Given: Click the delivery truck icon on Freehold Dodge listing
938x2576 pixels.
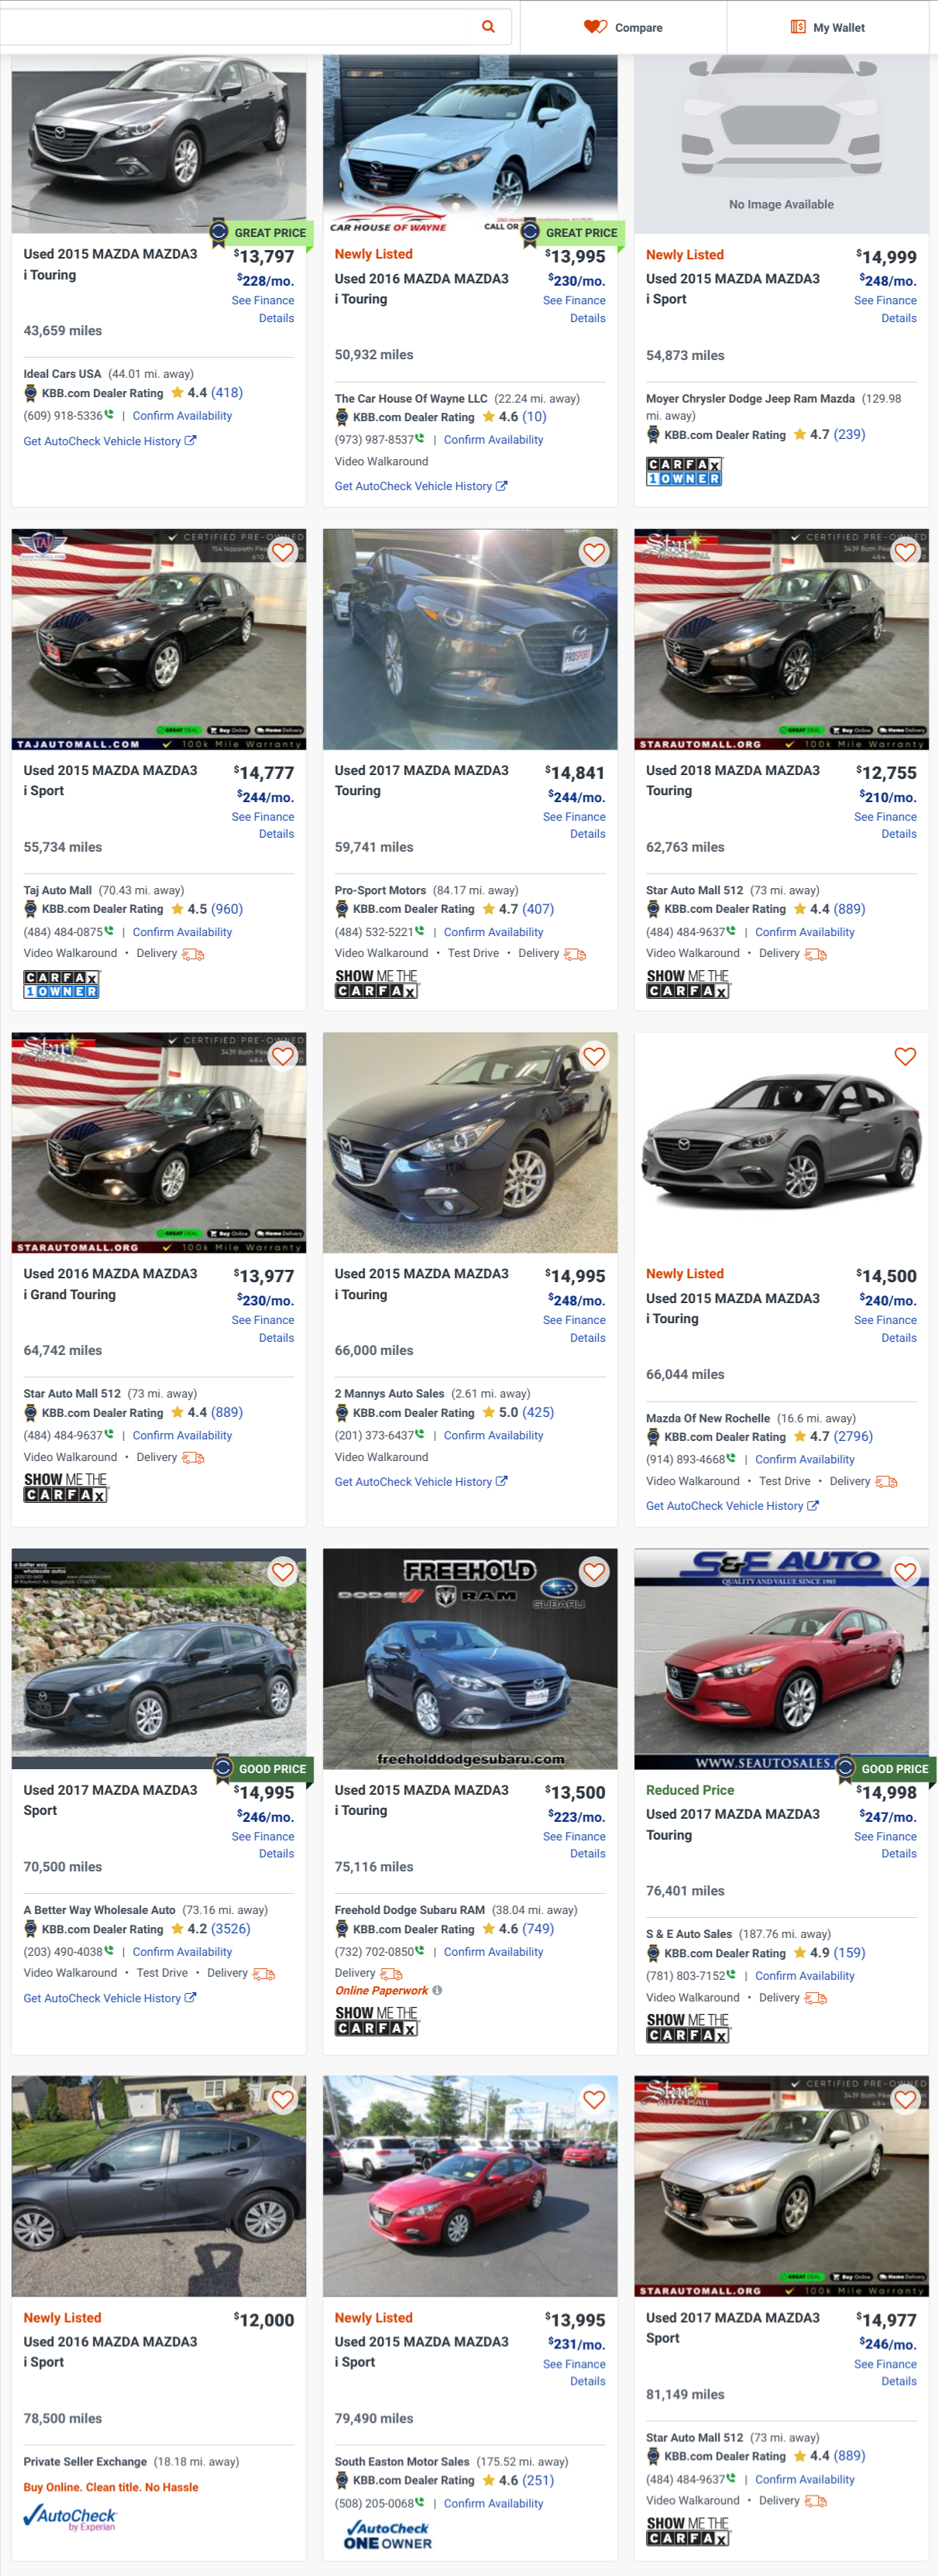Looking at the screenshot, I should [x=392, y=1974].
